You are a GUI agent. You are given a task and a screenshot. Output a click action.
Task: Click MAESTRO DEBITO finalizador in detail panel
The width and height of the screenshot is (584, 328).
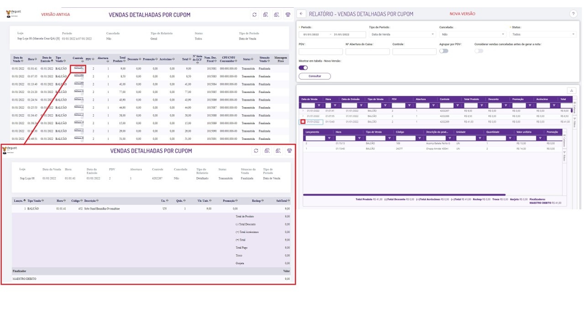pos(24,278)
